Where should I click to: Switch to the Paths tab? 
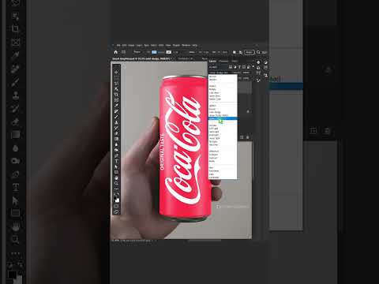tap(235, 61)
